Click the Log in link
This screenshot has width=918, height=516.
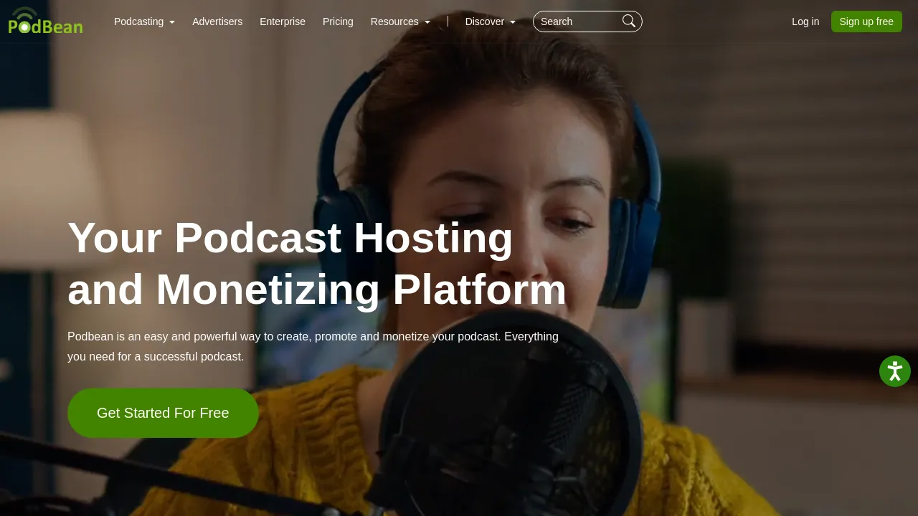click(x=805, y=21)
